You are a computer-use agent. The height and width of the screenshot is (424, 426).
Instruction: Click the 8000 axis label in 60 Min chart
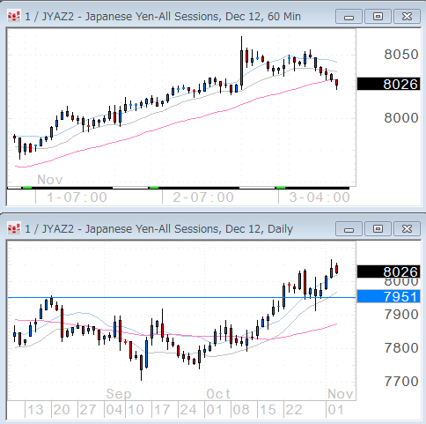400,118
